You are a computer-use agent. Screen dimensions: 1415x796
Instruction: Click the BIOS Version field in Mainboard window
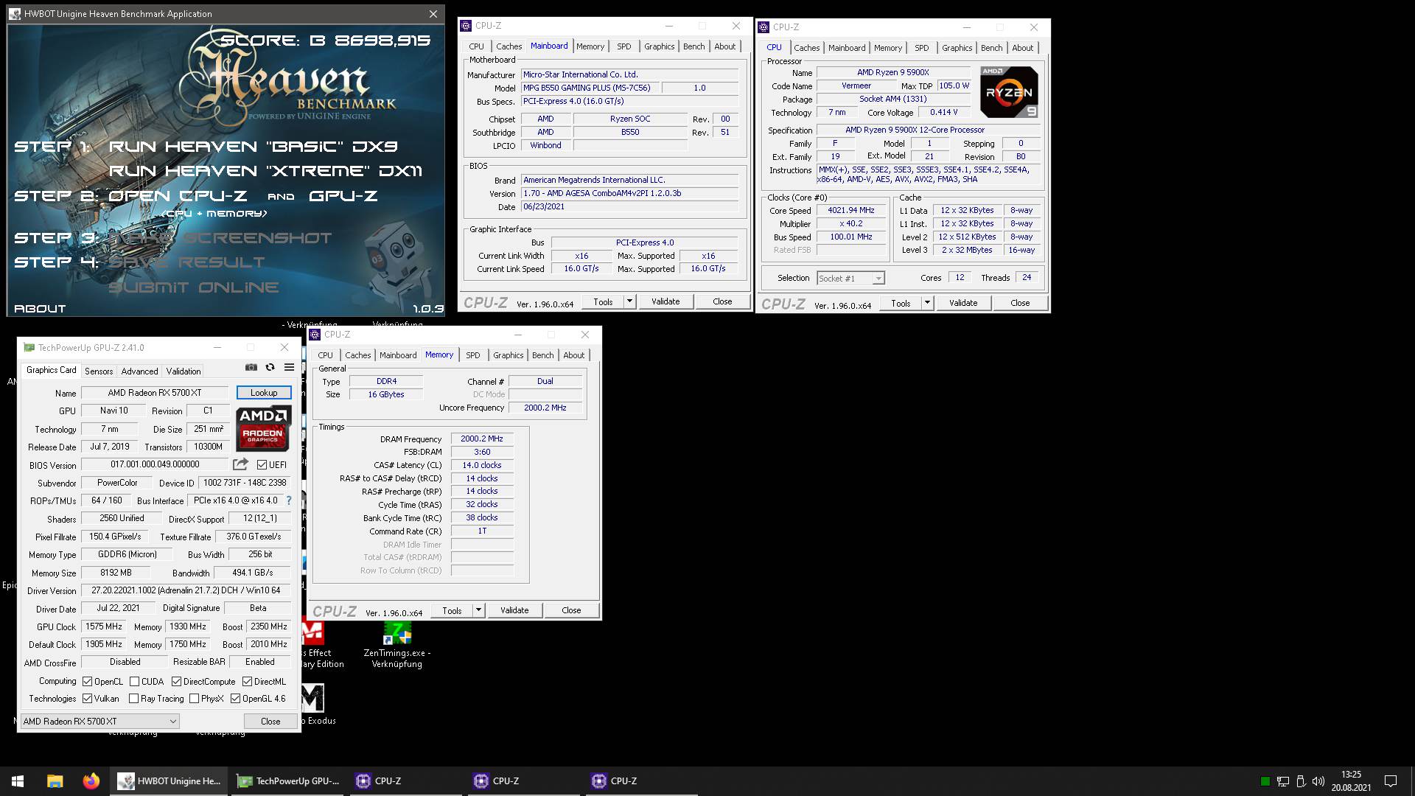tap(629, 193)
